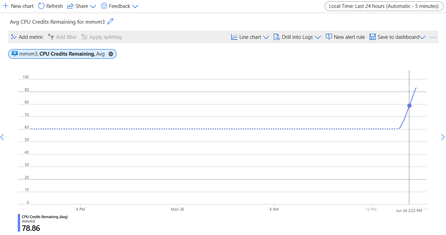Open the ellipsis overflow menu

[433, 37]
